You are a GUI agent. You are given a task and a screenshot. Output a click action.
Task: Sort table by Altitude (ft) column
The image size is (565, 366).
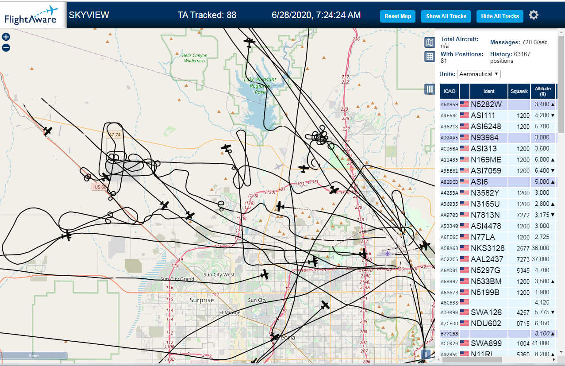tap(543, 91)
